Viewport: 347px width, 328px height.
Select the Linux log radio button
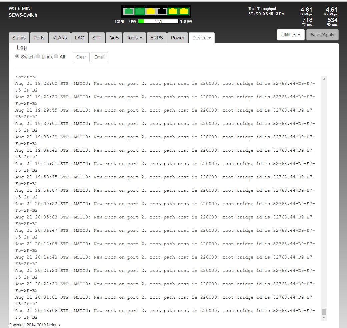[38, 56]
